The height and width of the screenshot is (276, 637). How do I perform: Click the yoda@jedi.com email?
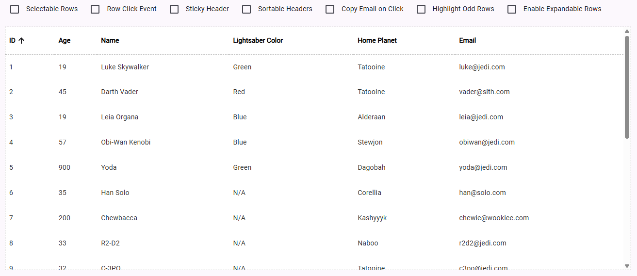(483, 167)
